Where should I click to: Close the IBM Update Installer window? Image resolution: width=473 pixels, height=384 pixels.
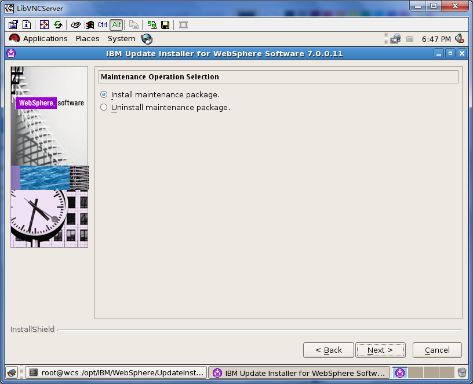point(462,54)
